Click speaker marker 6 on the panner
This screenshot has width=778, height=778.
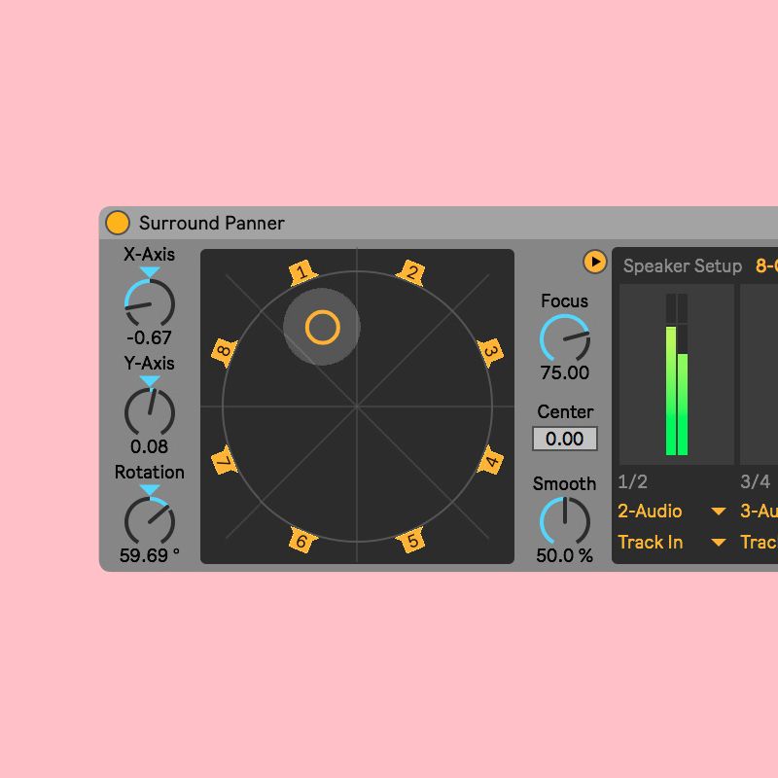coord(302,540)
